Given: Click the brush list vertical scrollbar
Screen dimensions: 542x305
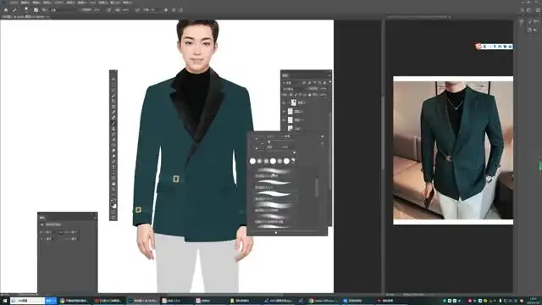Looking at the screenshot, I should [317, 186].
